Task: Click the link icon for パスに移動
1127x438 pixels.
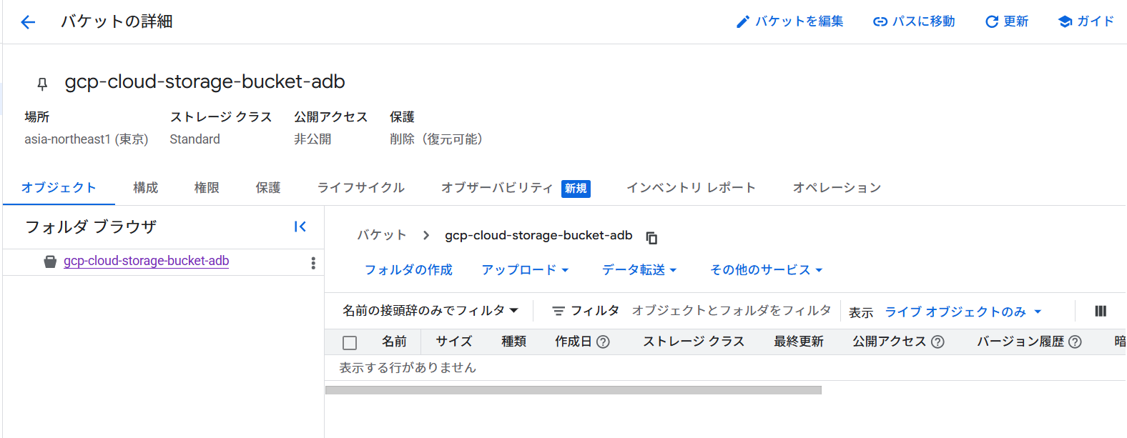Action: [880, 22]
